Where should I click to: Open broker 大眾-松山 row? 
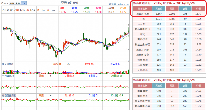click(142, 70)
